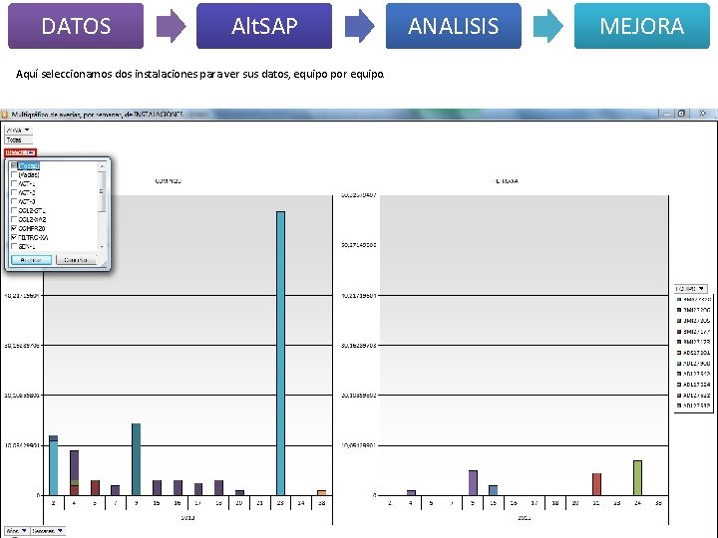
Task: Click the installation list scrollbar down arrow
Action: click(x=102, y=247)
